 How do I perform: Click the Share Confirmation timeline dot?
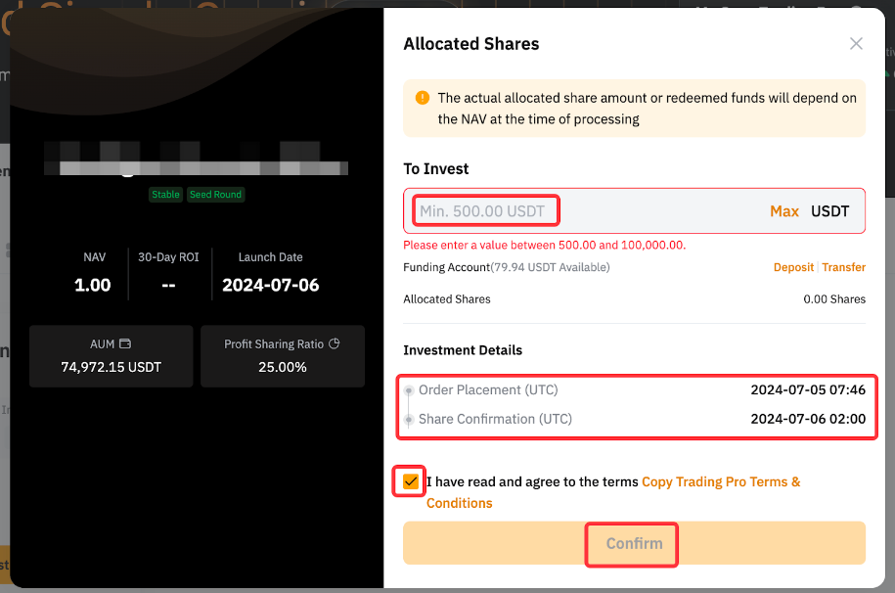pos(409,420)
